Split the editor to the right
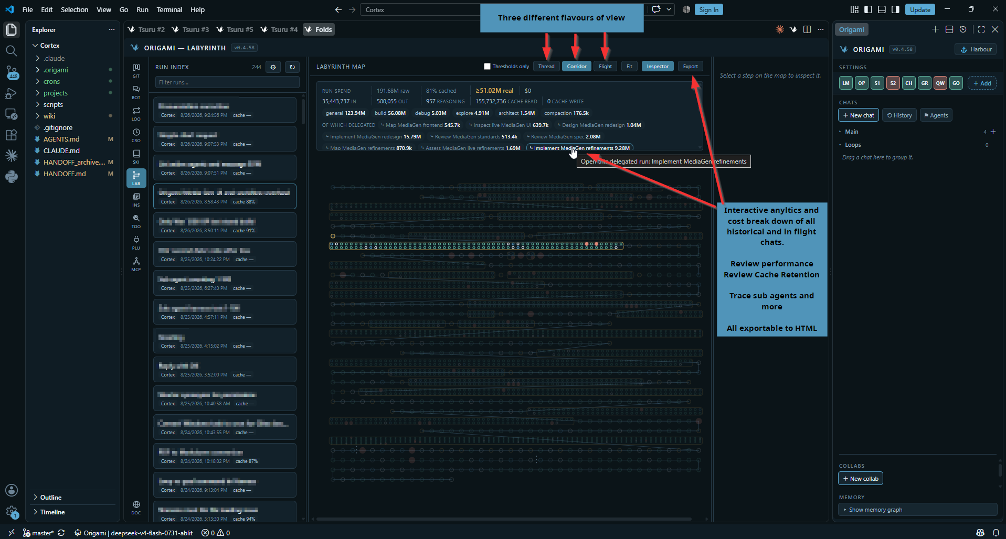1006x539 pixels. pyautogui.click(x=807, y=29)
